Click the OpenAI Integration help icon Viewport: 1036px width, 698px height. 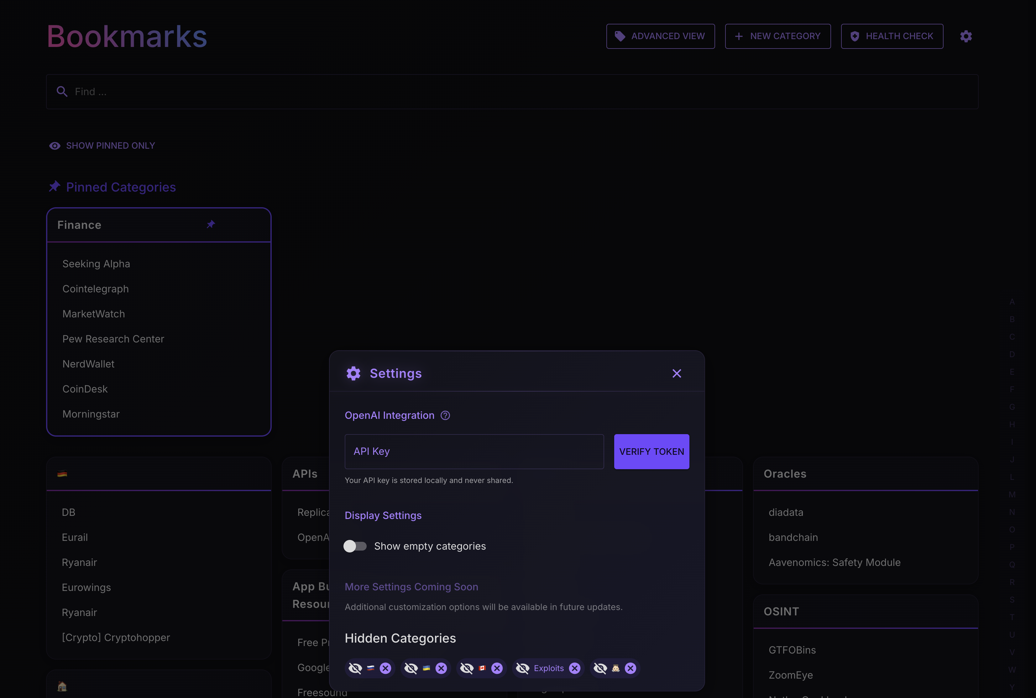(x=445, y=415)
